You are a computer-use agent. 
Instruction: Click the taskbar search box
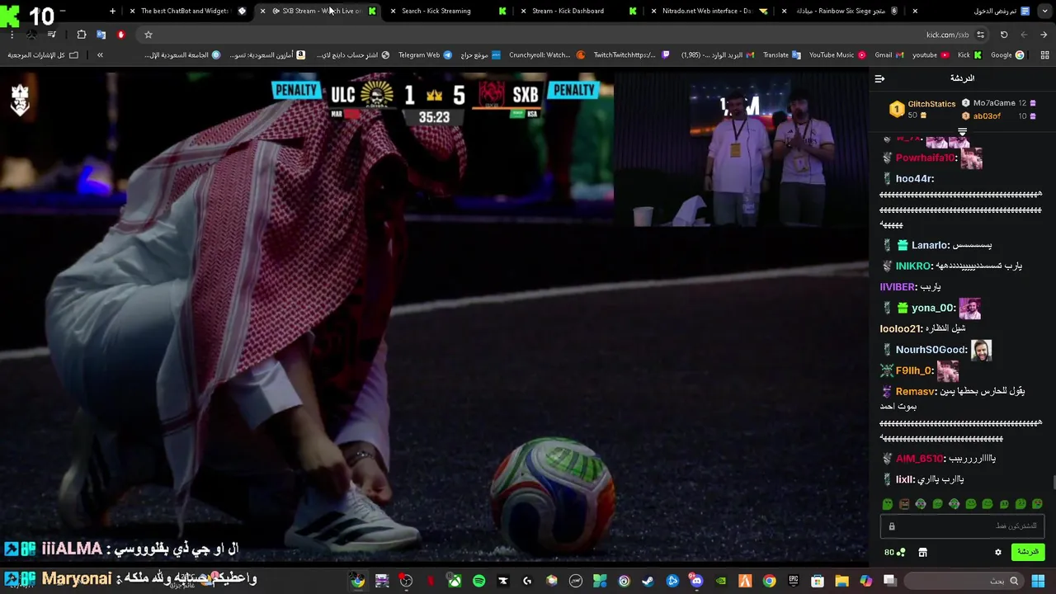point(963,581)
